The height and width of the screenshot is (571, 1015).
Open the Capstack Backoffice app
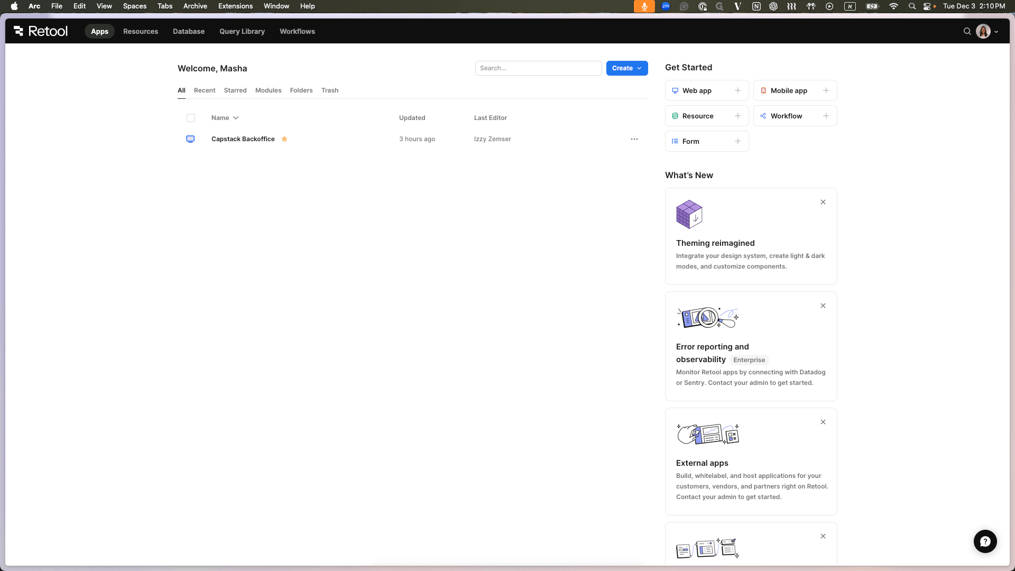[243, 139]
